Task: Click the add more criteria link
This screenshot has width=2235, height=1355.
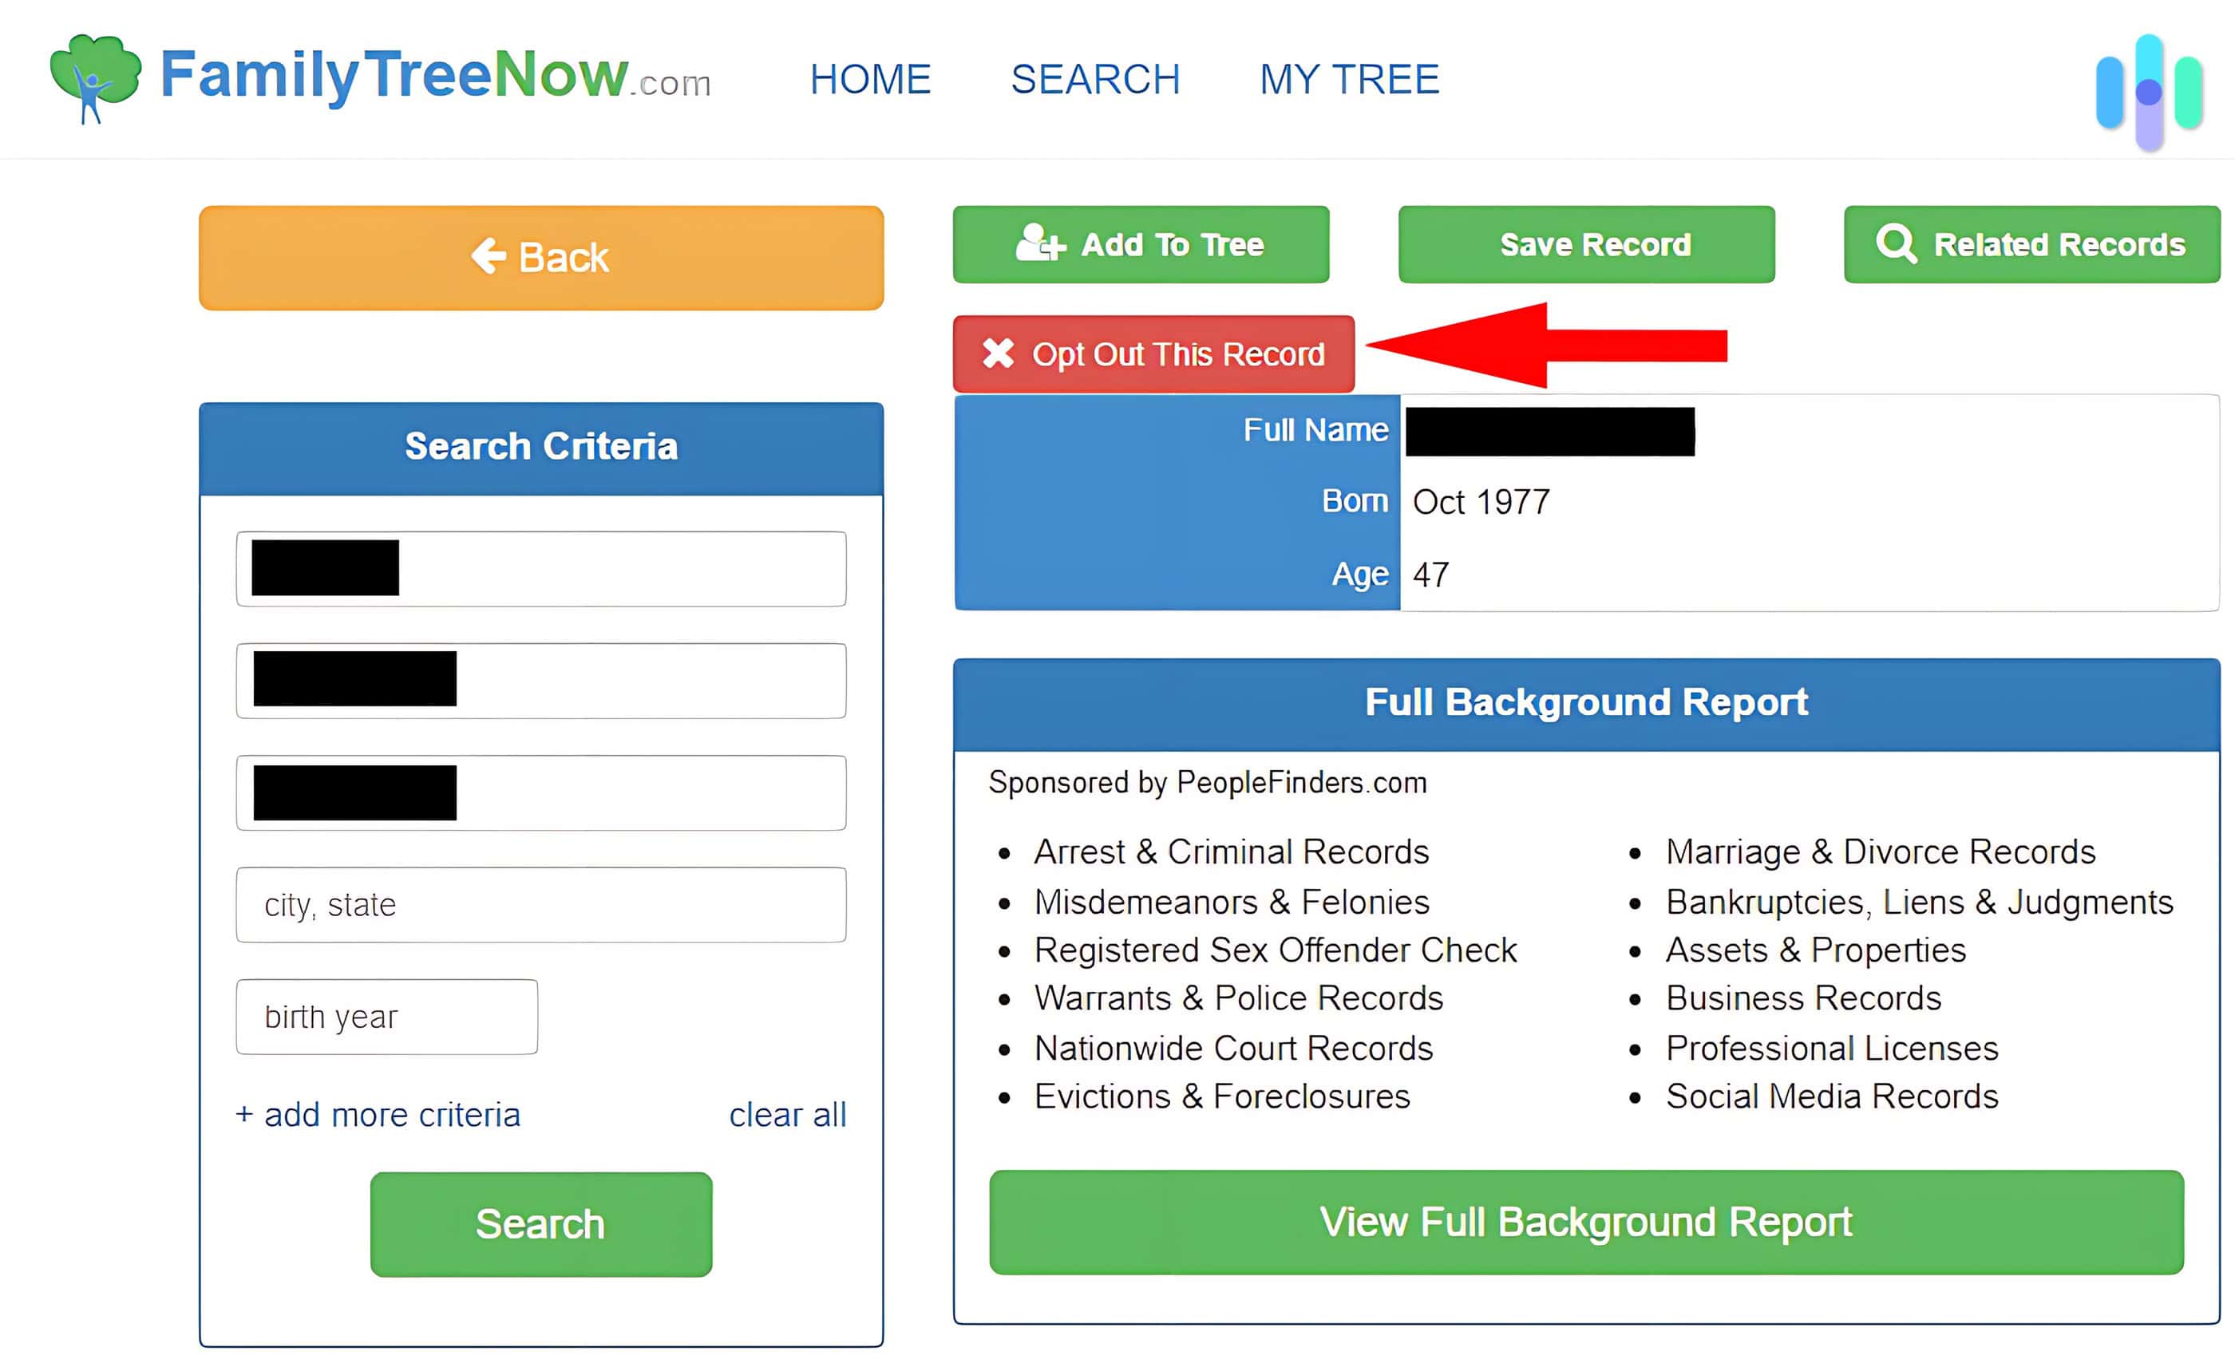Action: pos(378,1112)
